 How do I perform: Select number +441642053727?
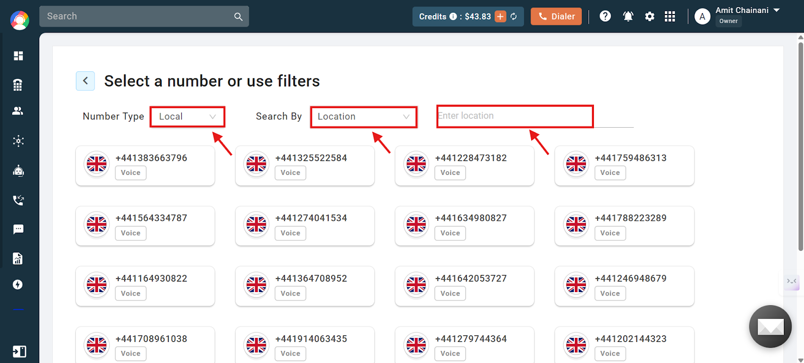pyautogui.click(x=465, y=287)
